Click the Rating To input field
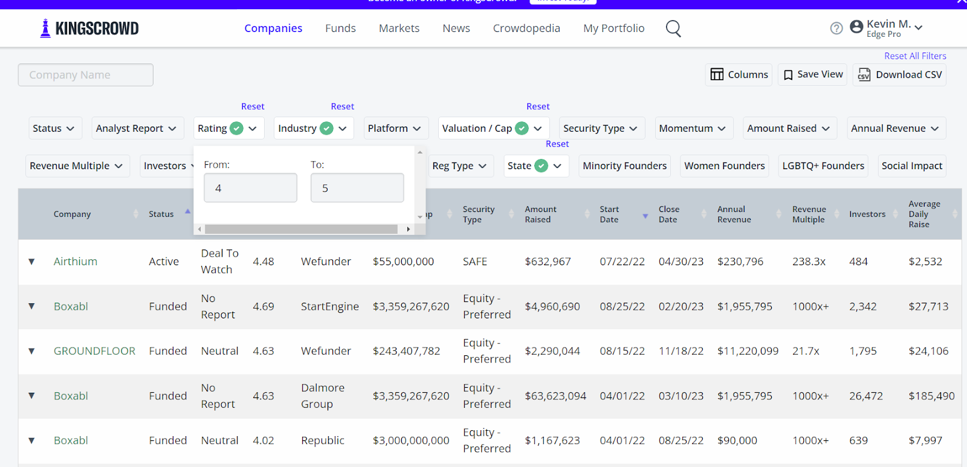Viewport: 967px width, 467px height. coord(357,188)
